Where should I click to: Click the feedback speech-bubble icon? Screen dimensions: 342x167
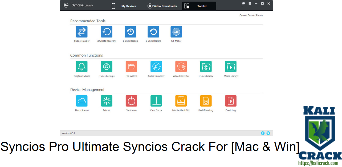tap(243, 4)
